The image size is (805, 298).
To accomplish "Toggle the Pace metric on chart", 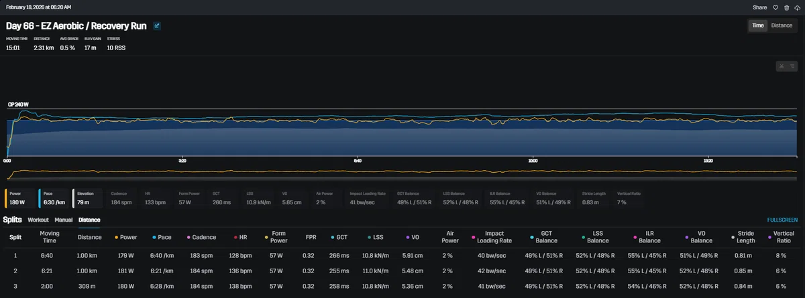I will 54,198.
